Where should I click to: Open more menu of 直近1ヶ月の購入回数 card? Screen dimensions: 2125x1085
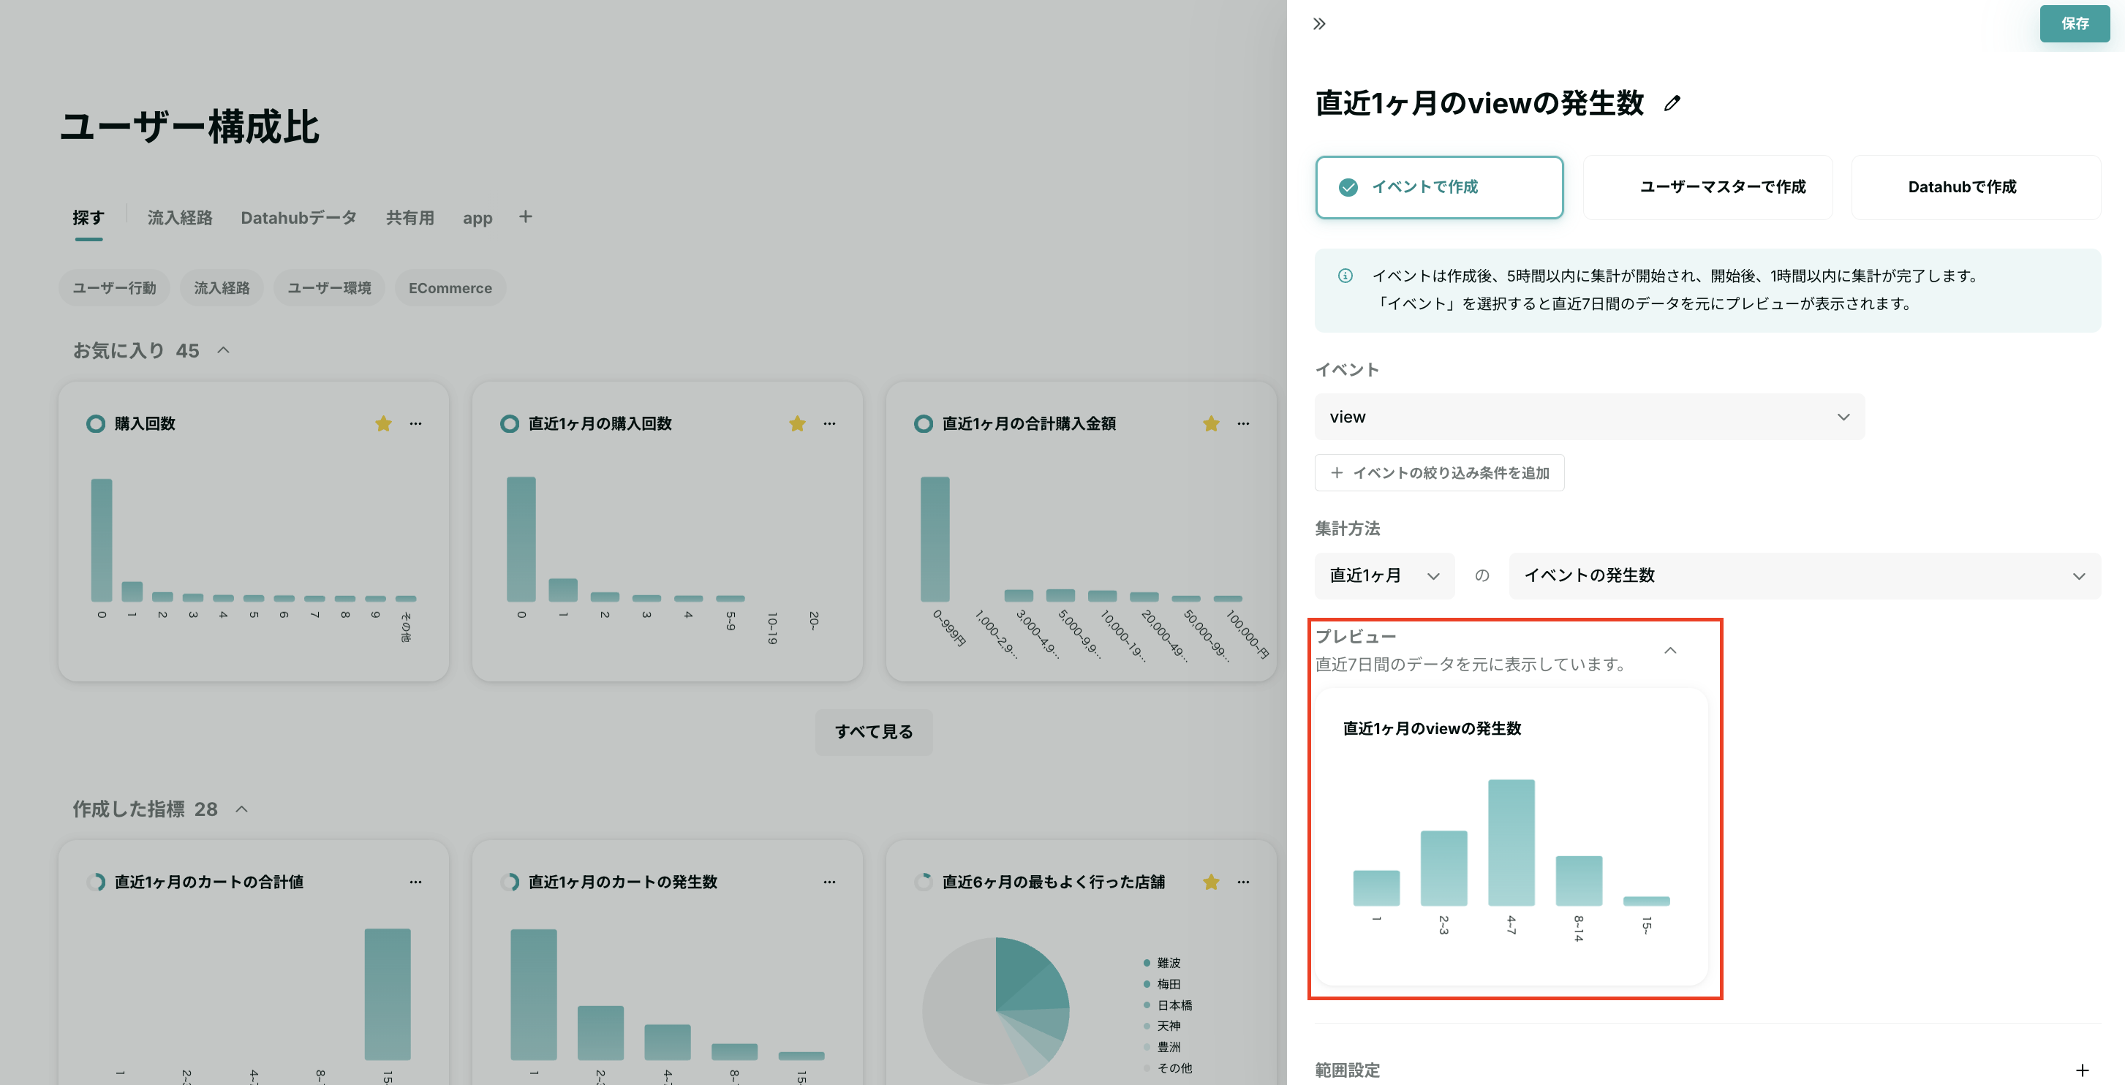point(830,423)
